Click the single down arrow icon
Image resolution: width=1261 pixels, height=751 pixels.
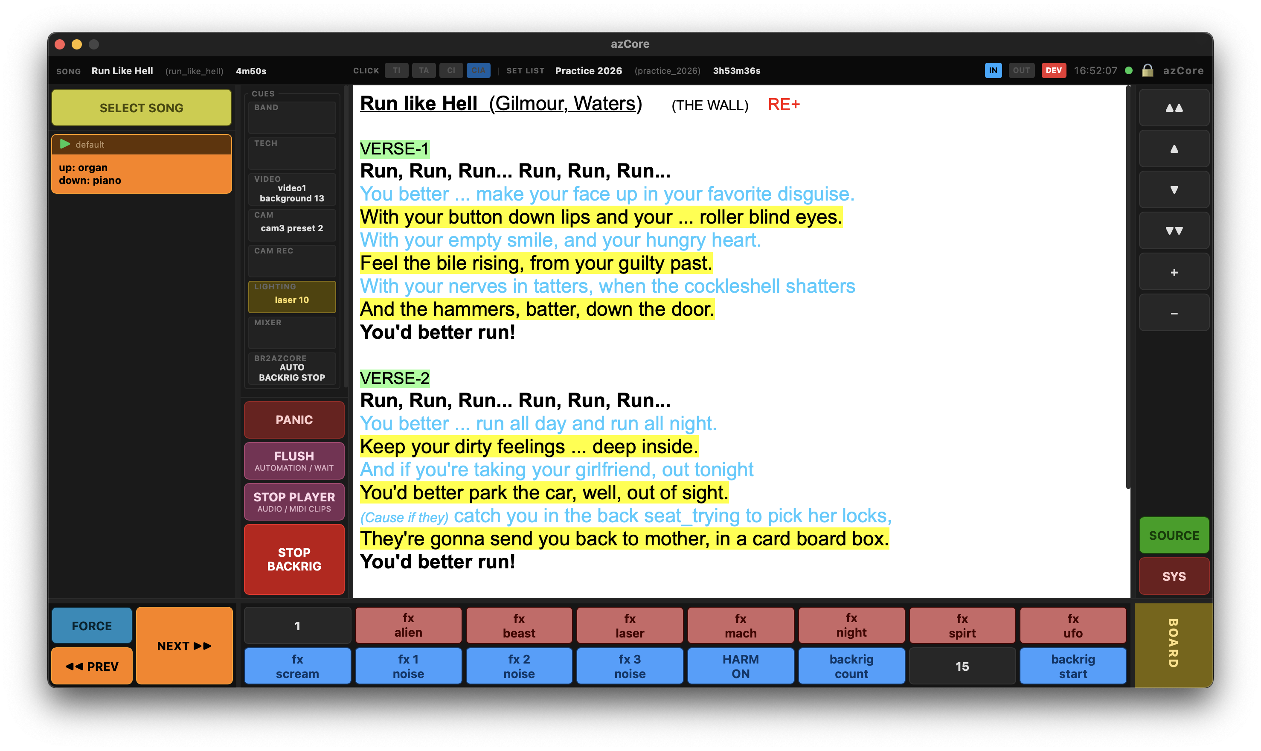pyautogui.click(x=1174, y=189)
